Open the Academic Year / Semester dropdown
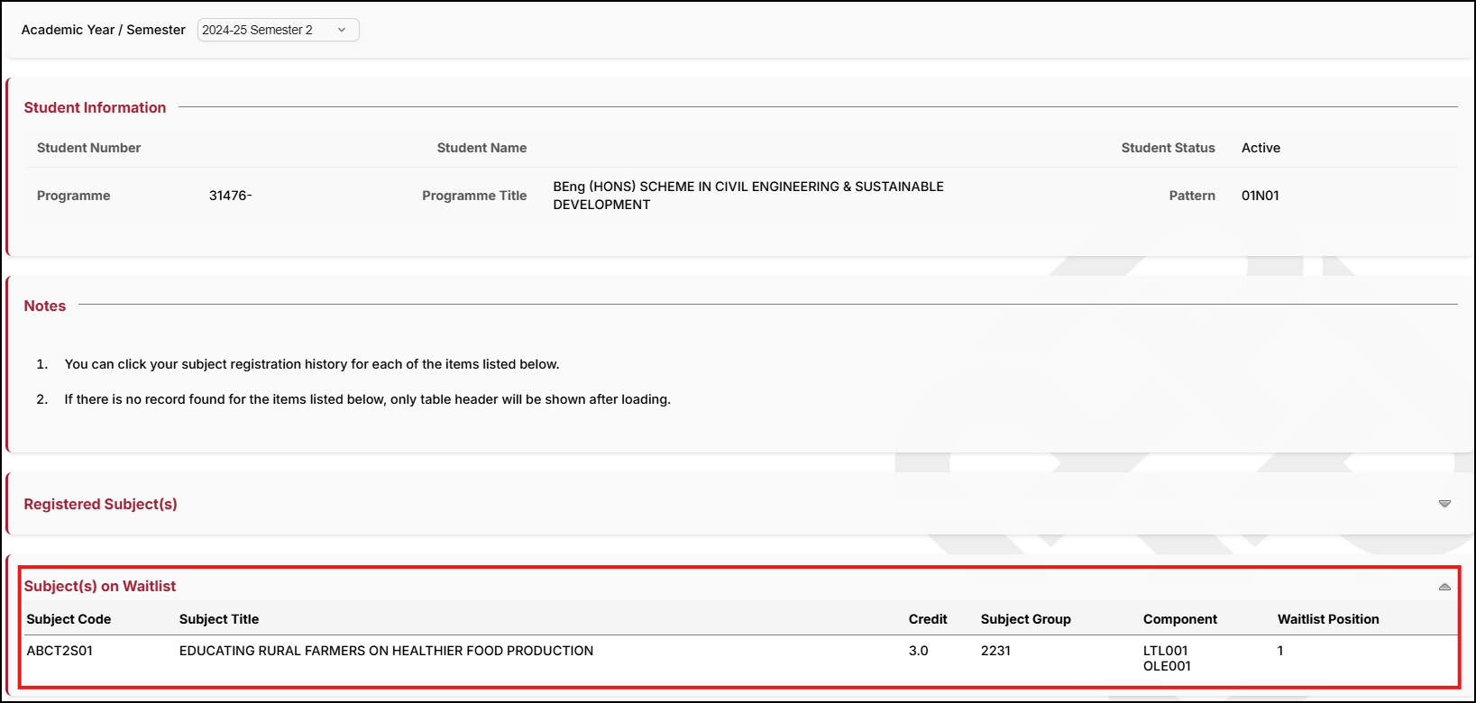Viewport: 1476px width, 703px height. pos(278,30)
